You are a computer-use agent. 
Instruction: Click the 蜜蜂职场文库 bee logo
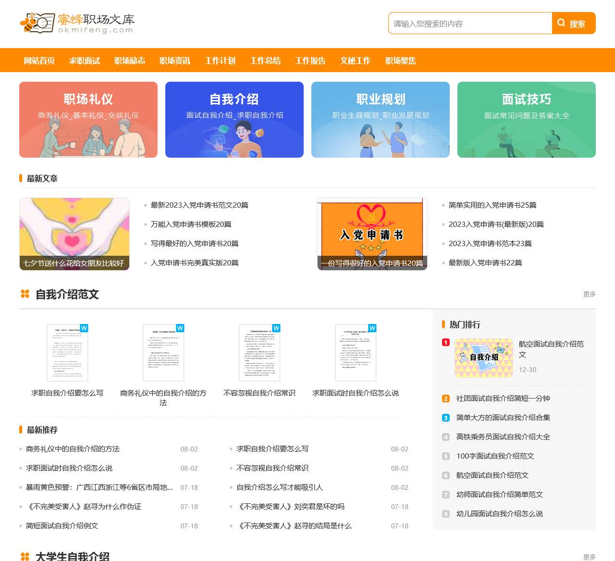pos(77,23)
